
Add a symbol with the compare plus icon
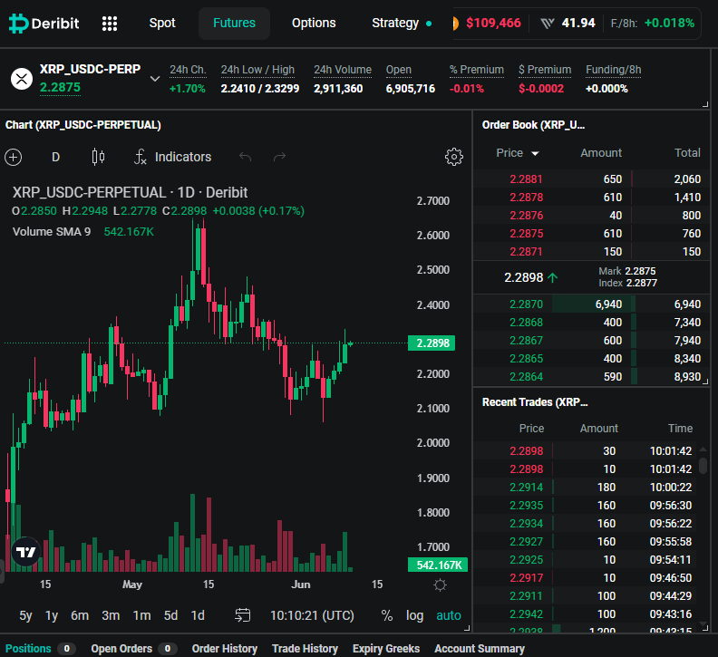14,157
